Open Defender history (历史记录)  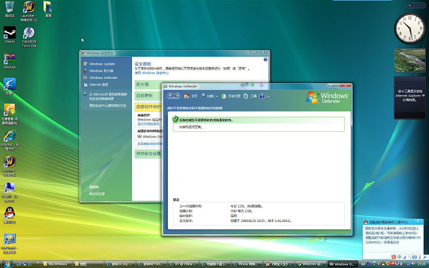click(x=231, y=96)
